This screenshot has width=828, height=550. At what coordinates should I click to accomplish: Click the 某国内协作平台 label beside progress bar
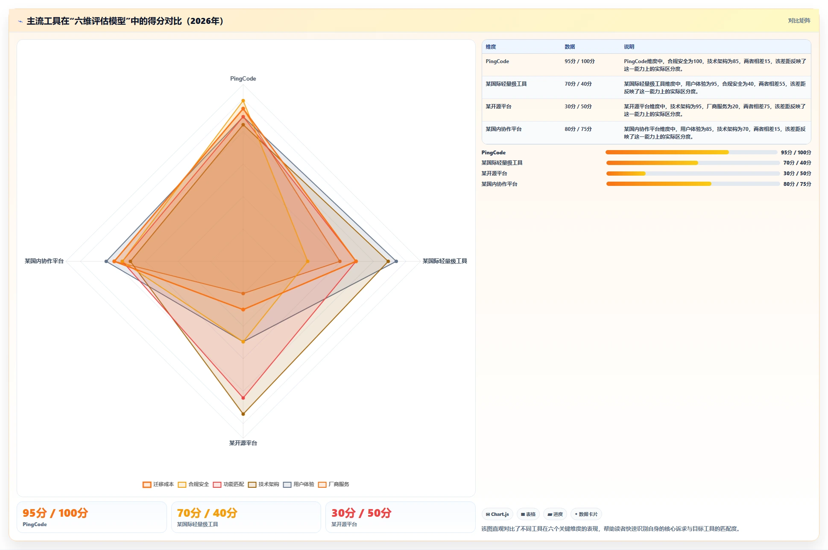[499, 184]
